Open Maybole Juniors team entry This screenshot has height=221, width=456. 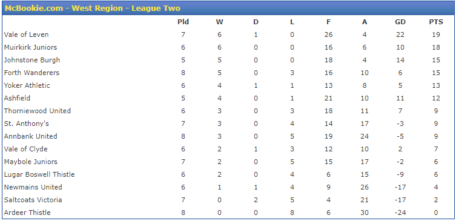click(31, 162)
